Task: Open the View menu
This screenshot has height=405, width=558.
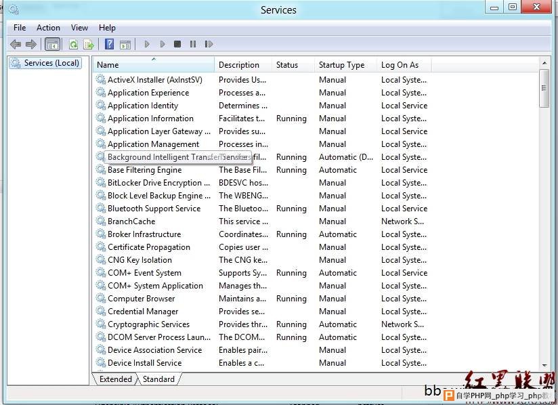Action: 79,28
